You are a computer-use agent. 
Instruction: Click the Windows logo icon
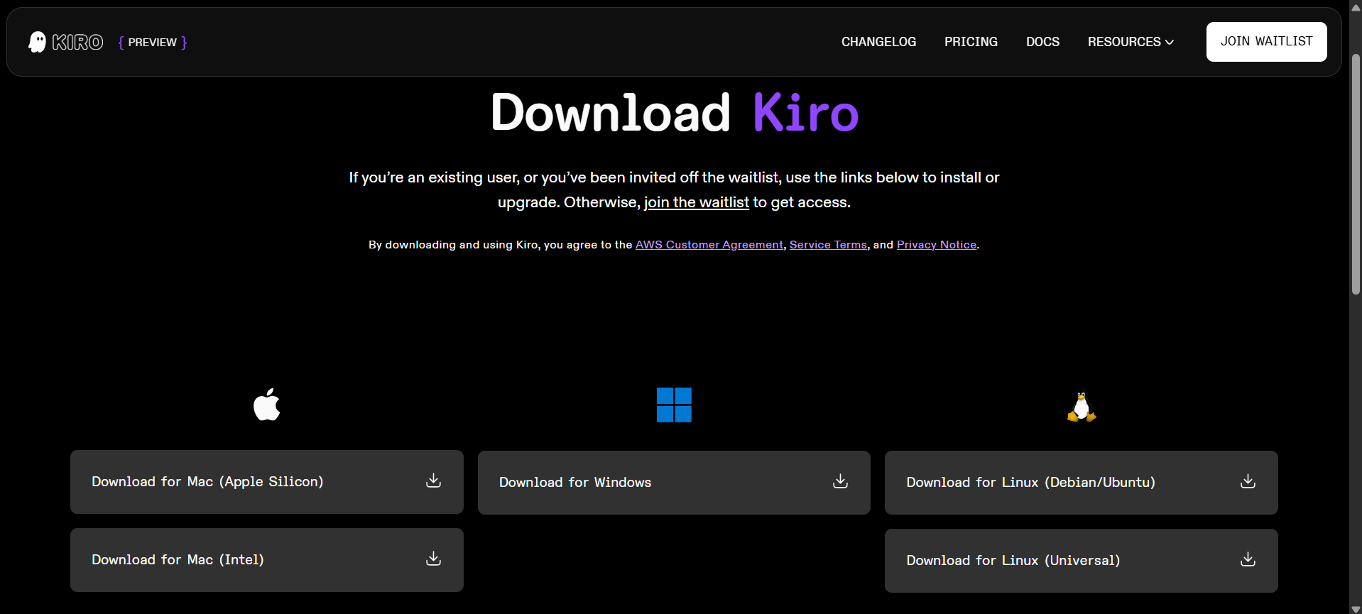pos(674,405)
